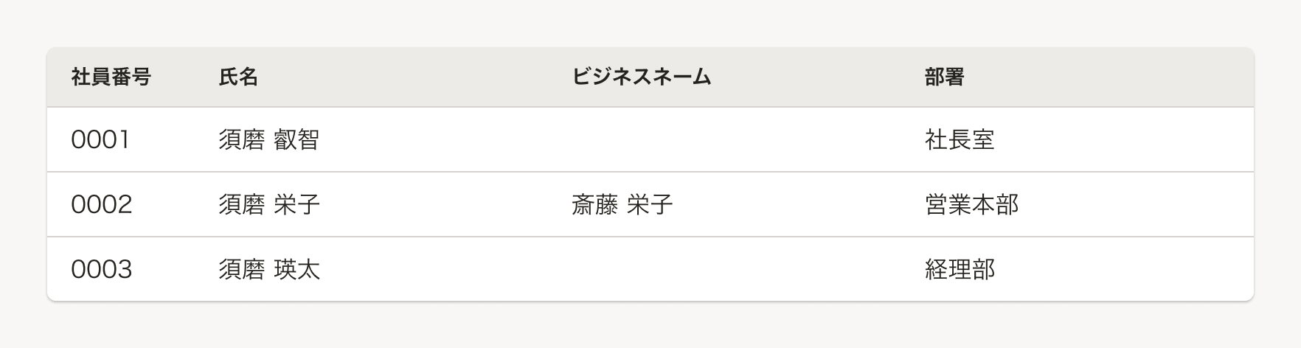Click the business surname 斎藤
Image resolution: width=1301 pixels, height=348 pixels.
coord(594,204)
